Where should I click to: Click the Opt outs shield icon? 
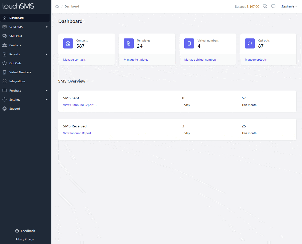[250, 43]
